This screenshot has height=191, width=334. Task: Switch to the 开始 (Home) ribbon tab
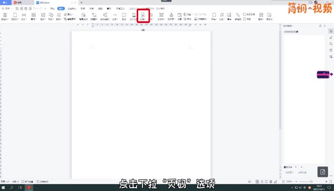coord(52,9)
